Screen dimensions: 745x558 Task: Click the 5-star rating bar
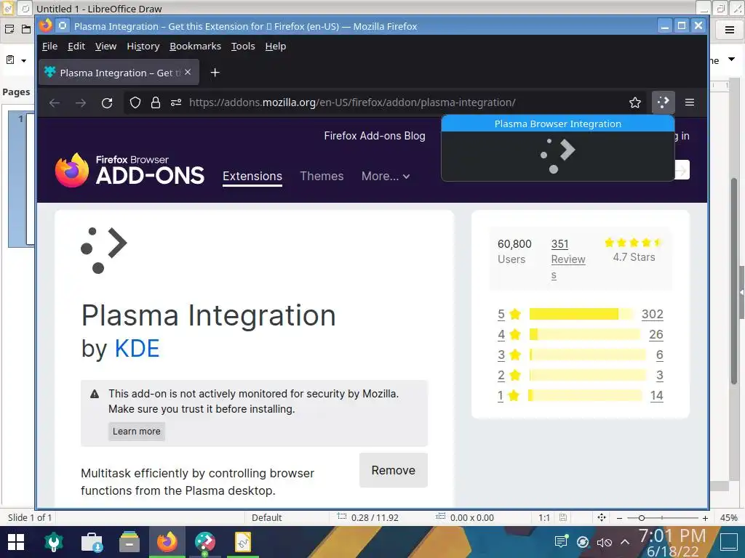click(x=581, y=314)
